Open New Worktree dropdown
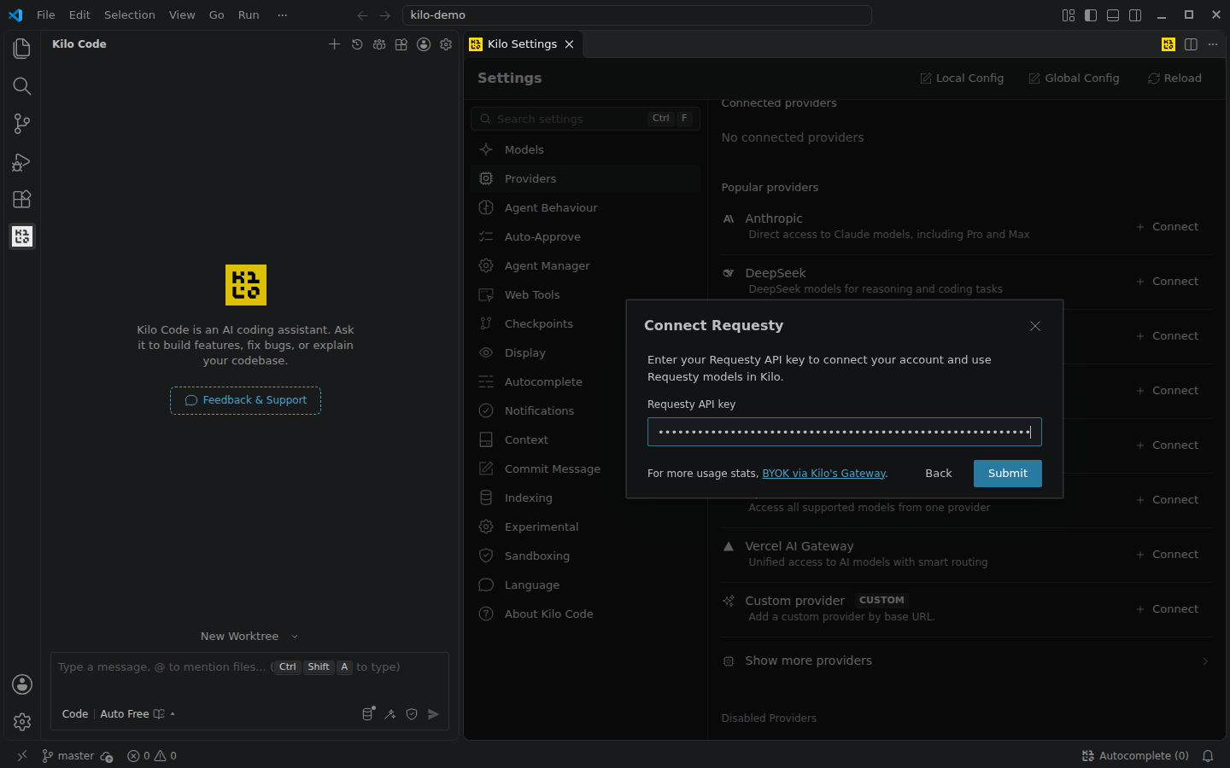This screenshot has width=1230, height=768. [x=249, y=637]
